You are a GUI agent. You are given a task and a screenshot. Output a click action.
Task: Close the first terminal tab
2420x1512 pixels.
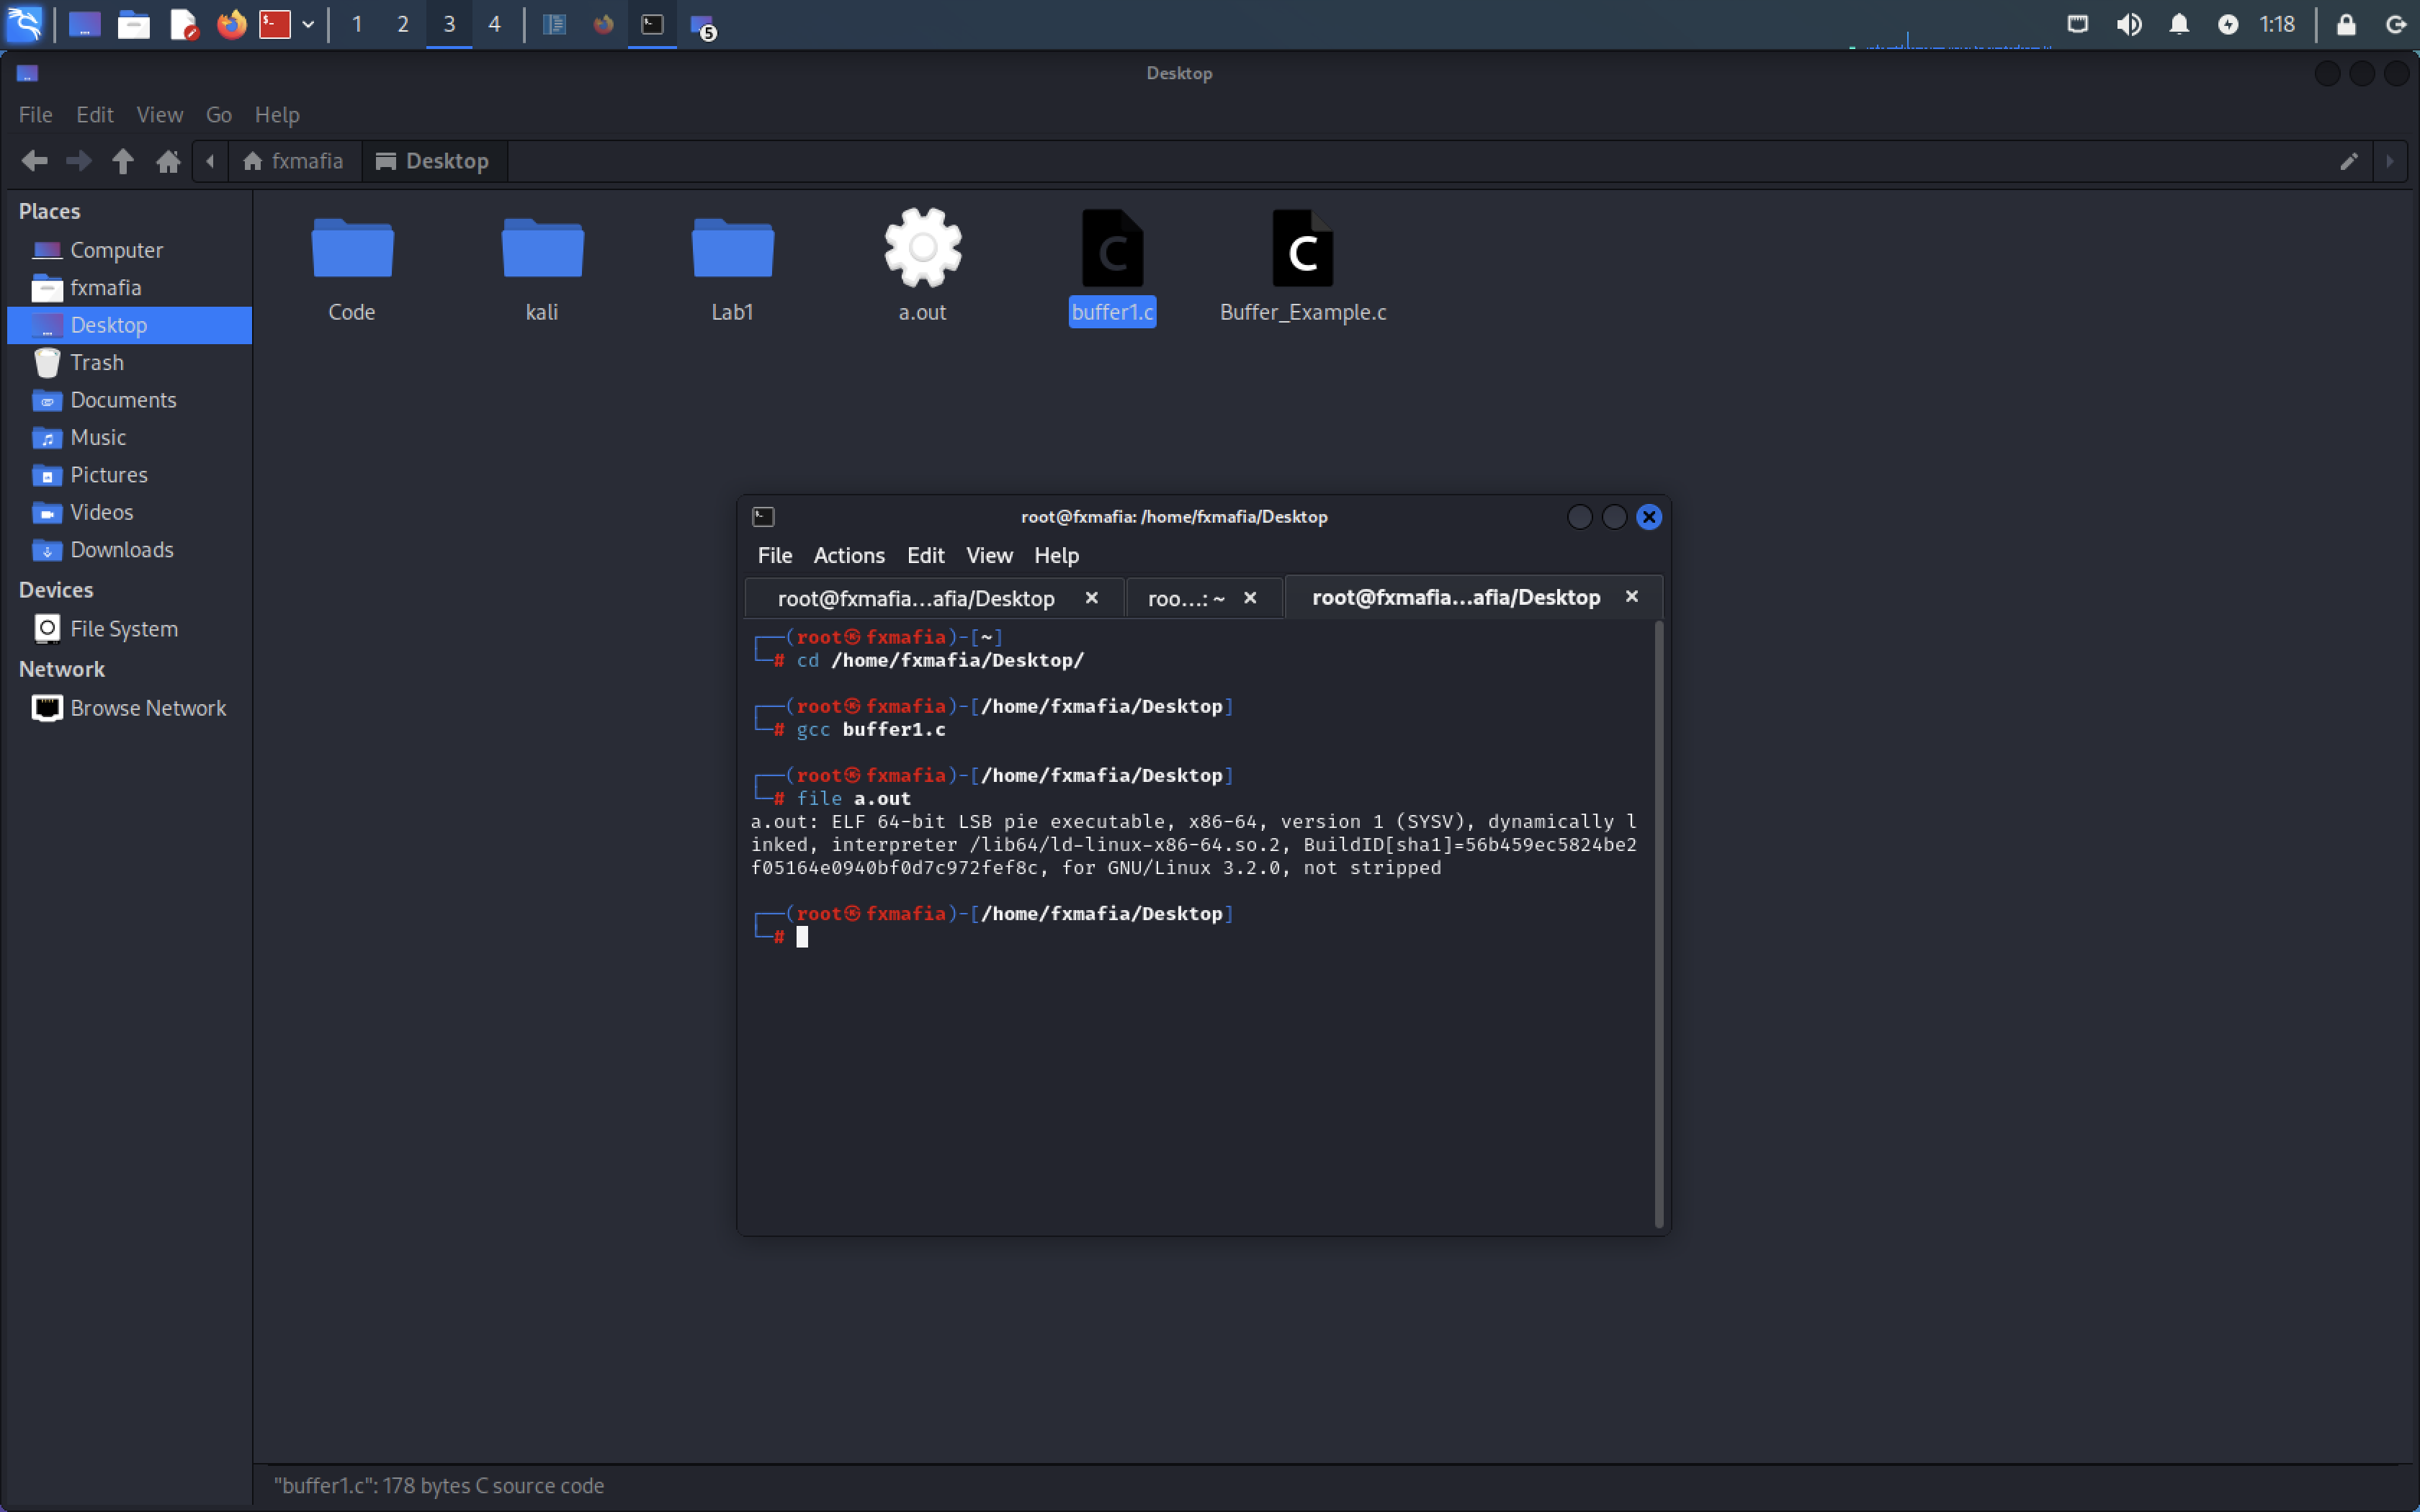(1092, 597)
